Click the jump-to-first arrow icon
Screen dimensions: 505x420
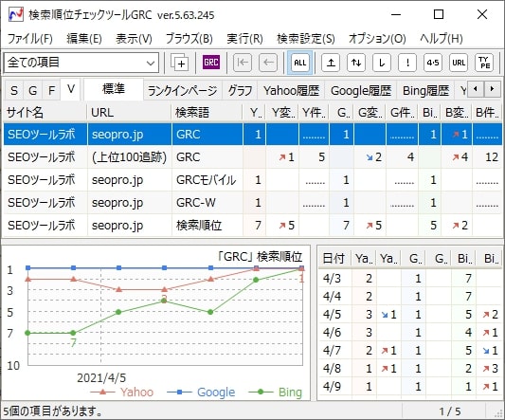243,63
